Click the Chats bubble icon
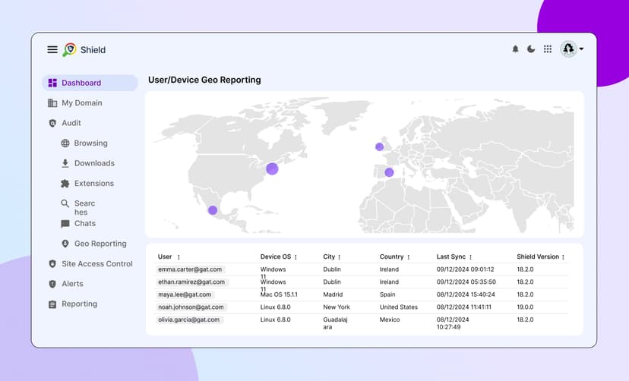 65,224
